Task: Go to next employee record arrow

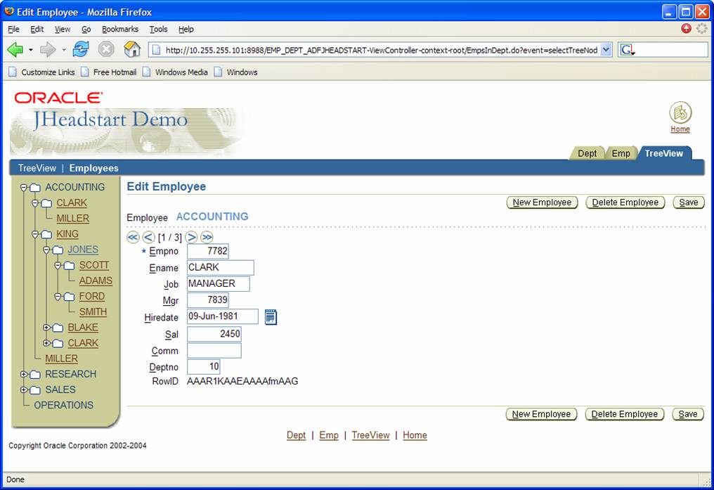Action: [191, 237]
